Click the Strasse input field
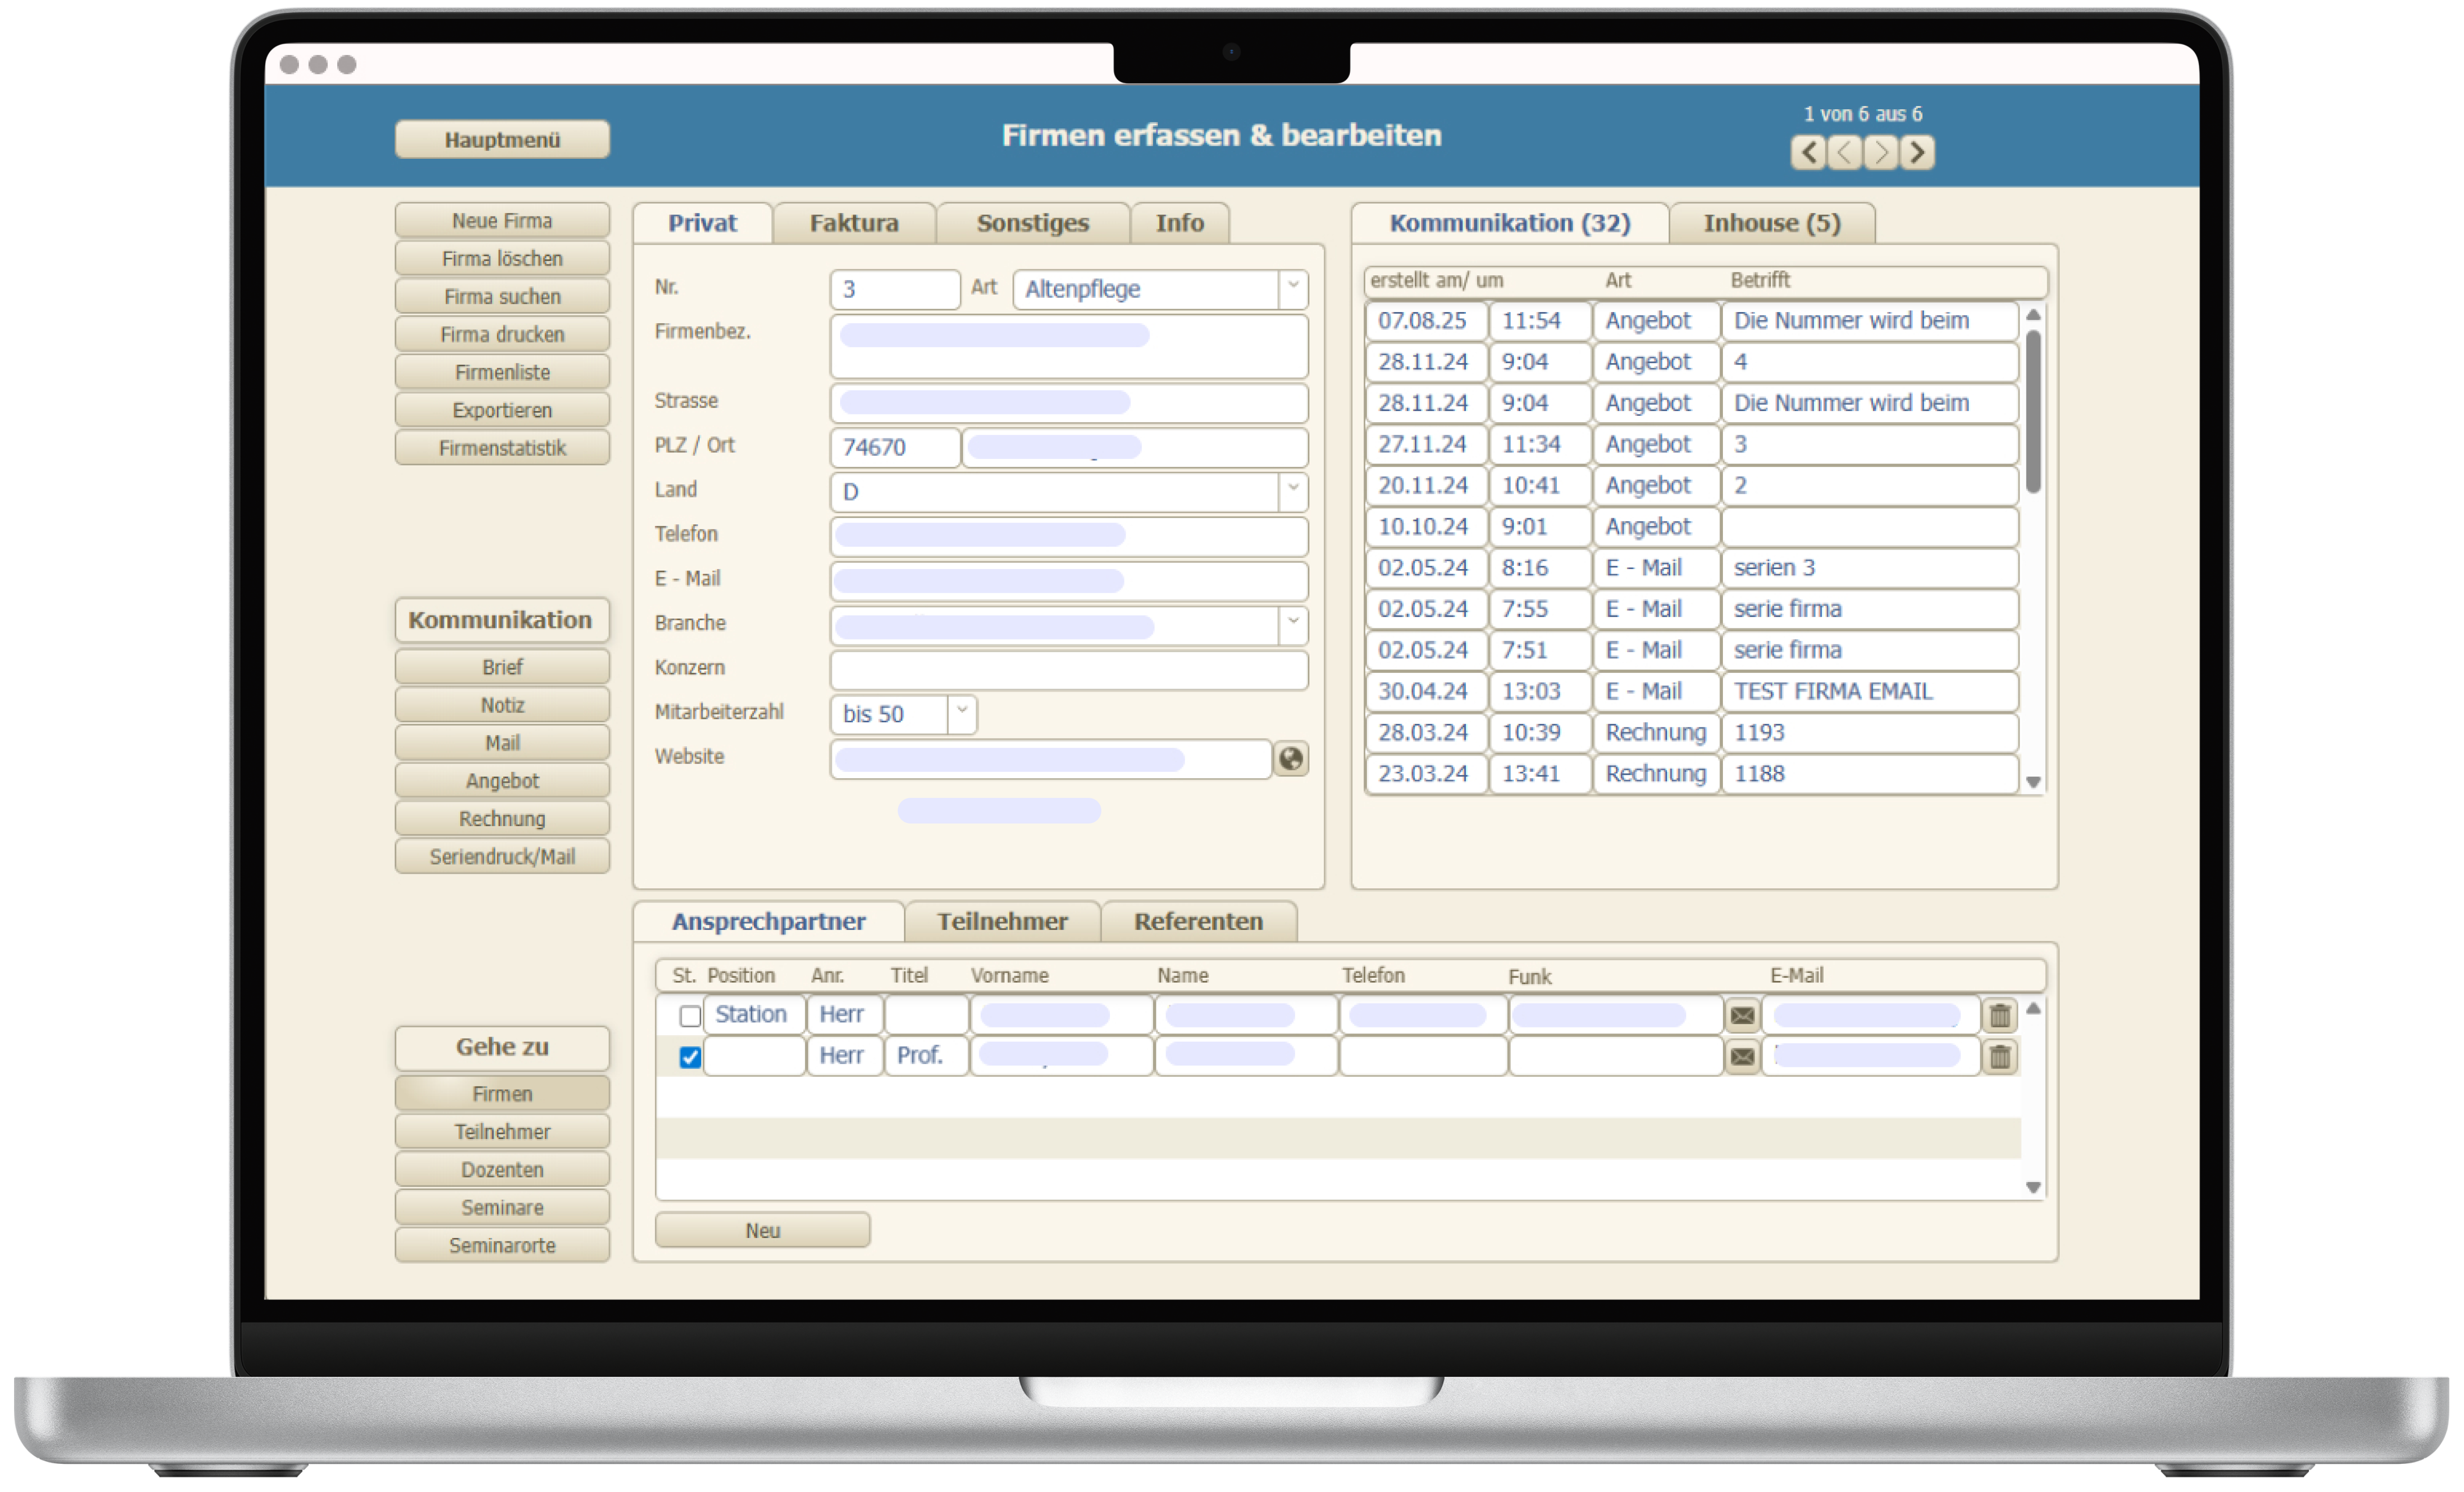This screenshot has height=1492, width=2464. point(1069,403)
